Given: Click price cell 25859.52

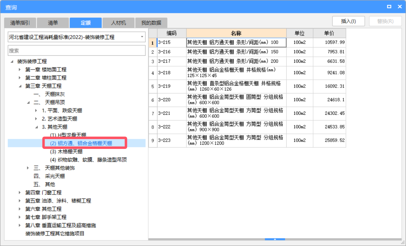Looking at the screenshot, I should 329,140.
